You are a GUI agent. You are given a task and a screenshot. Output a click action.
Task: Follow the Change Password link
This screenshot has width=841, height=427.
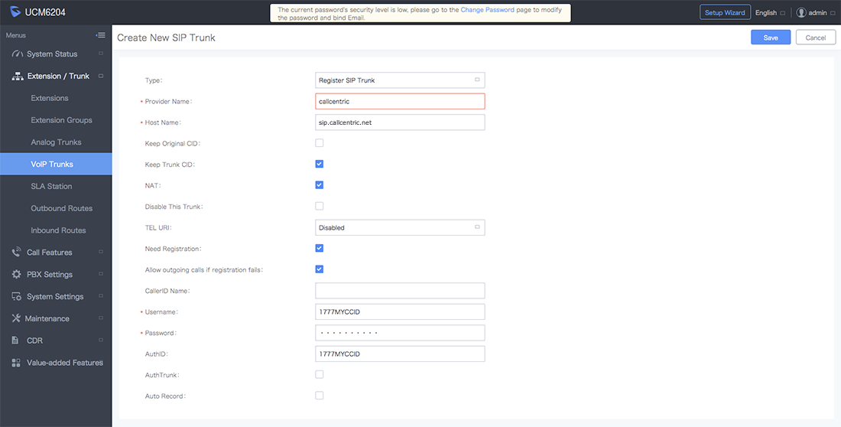click(487, 10)
